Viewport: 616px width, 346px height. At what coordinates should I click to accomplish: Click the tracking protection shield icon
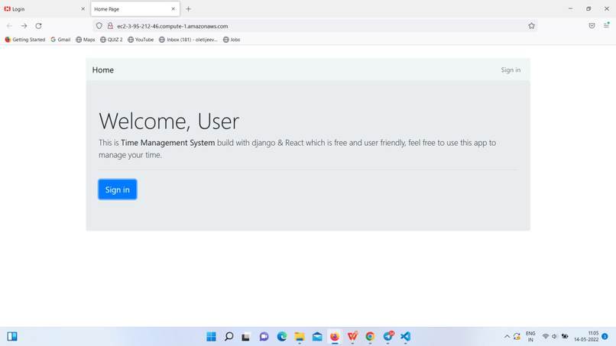99,26
